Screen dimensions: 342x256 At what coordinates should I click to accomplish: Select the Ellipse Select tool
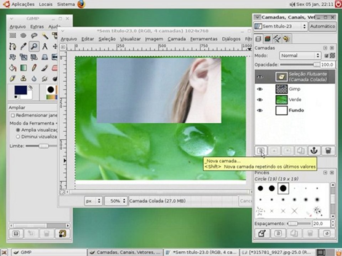click(x=24, y=36)
